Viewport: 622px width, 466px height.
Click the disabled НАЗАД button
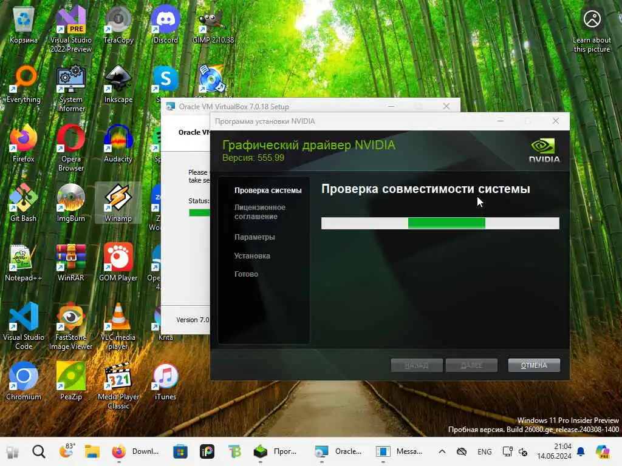coord(417,365)
